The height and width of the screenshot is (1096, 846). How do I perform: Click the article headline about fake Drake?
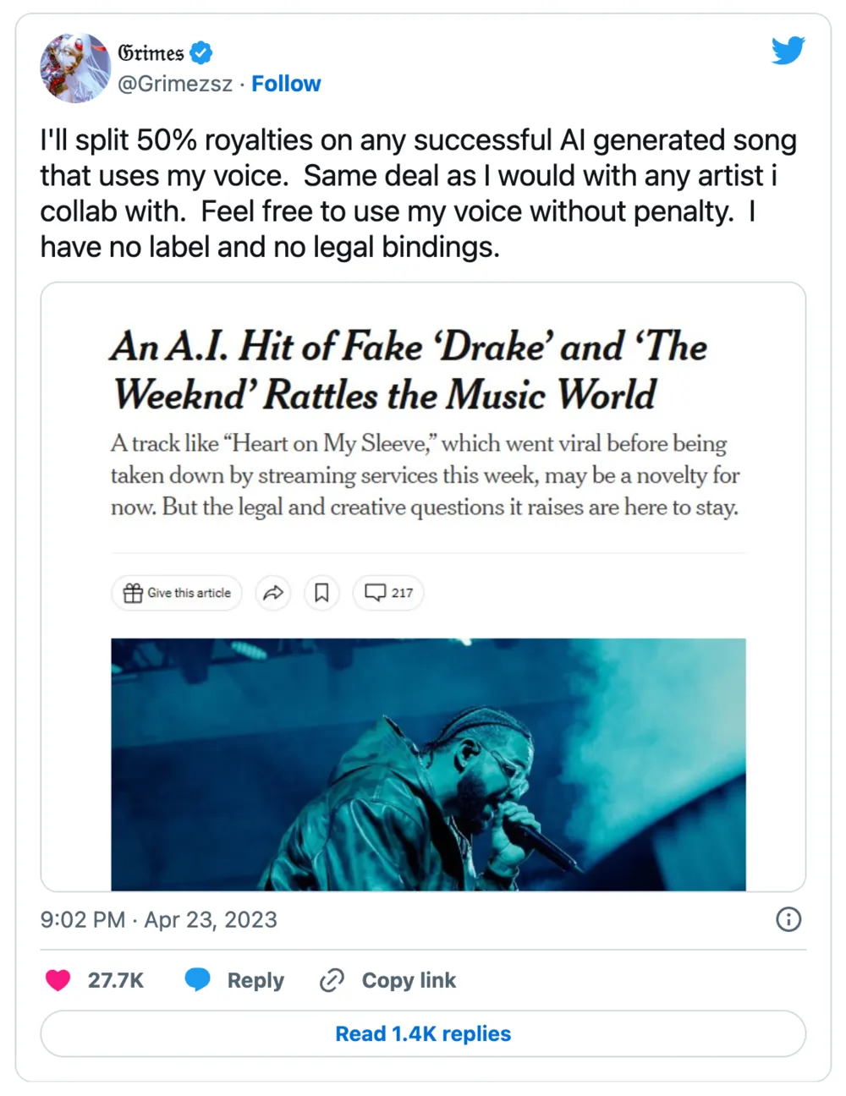click(x=408, y=370)
